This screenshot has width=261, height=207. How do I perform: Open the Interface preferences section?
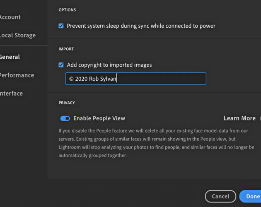tap(11, 93)
